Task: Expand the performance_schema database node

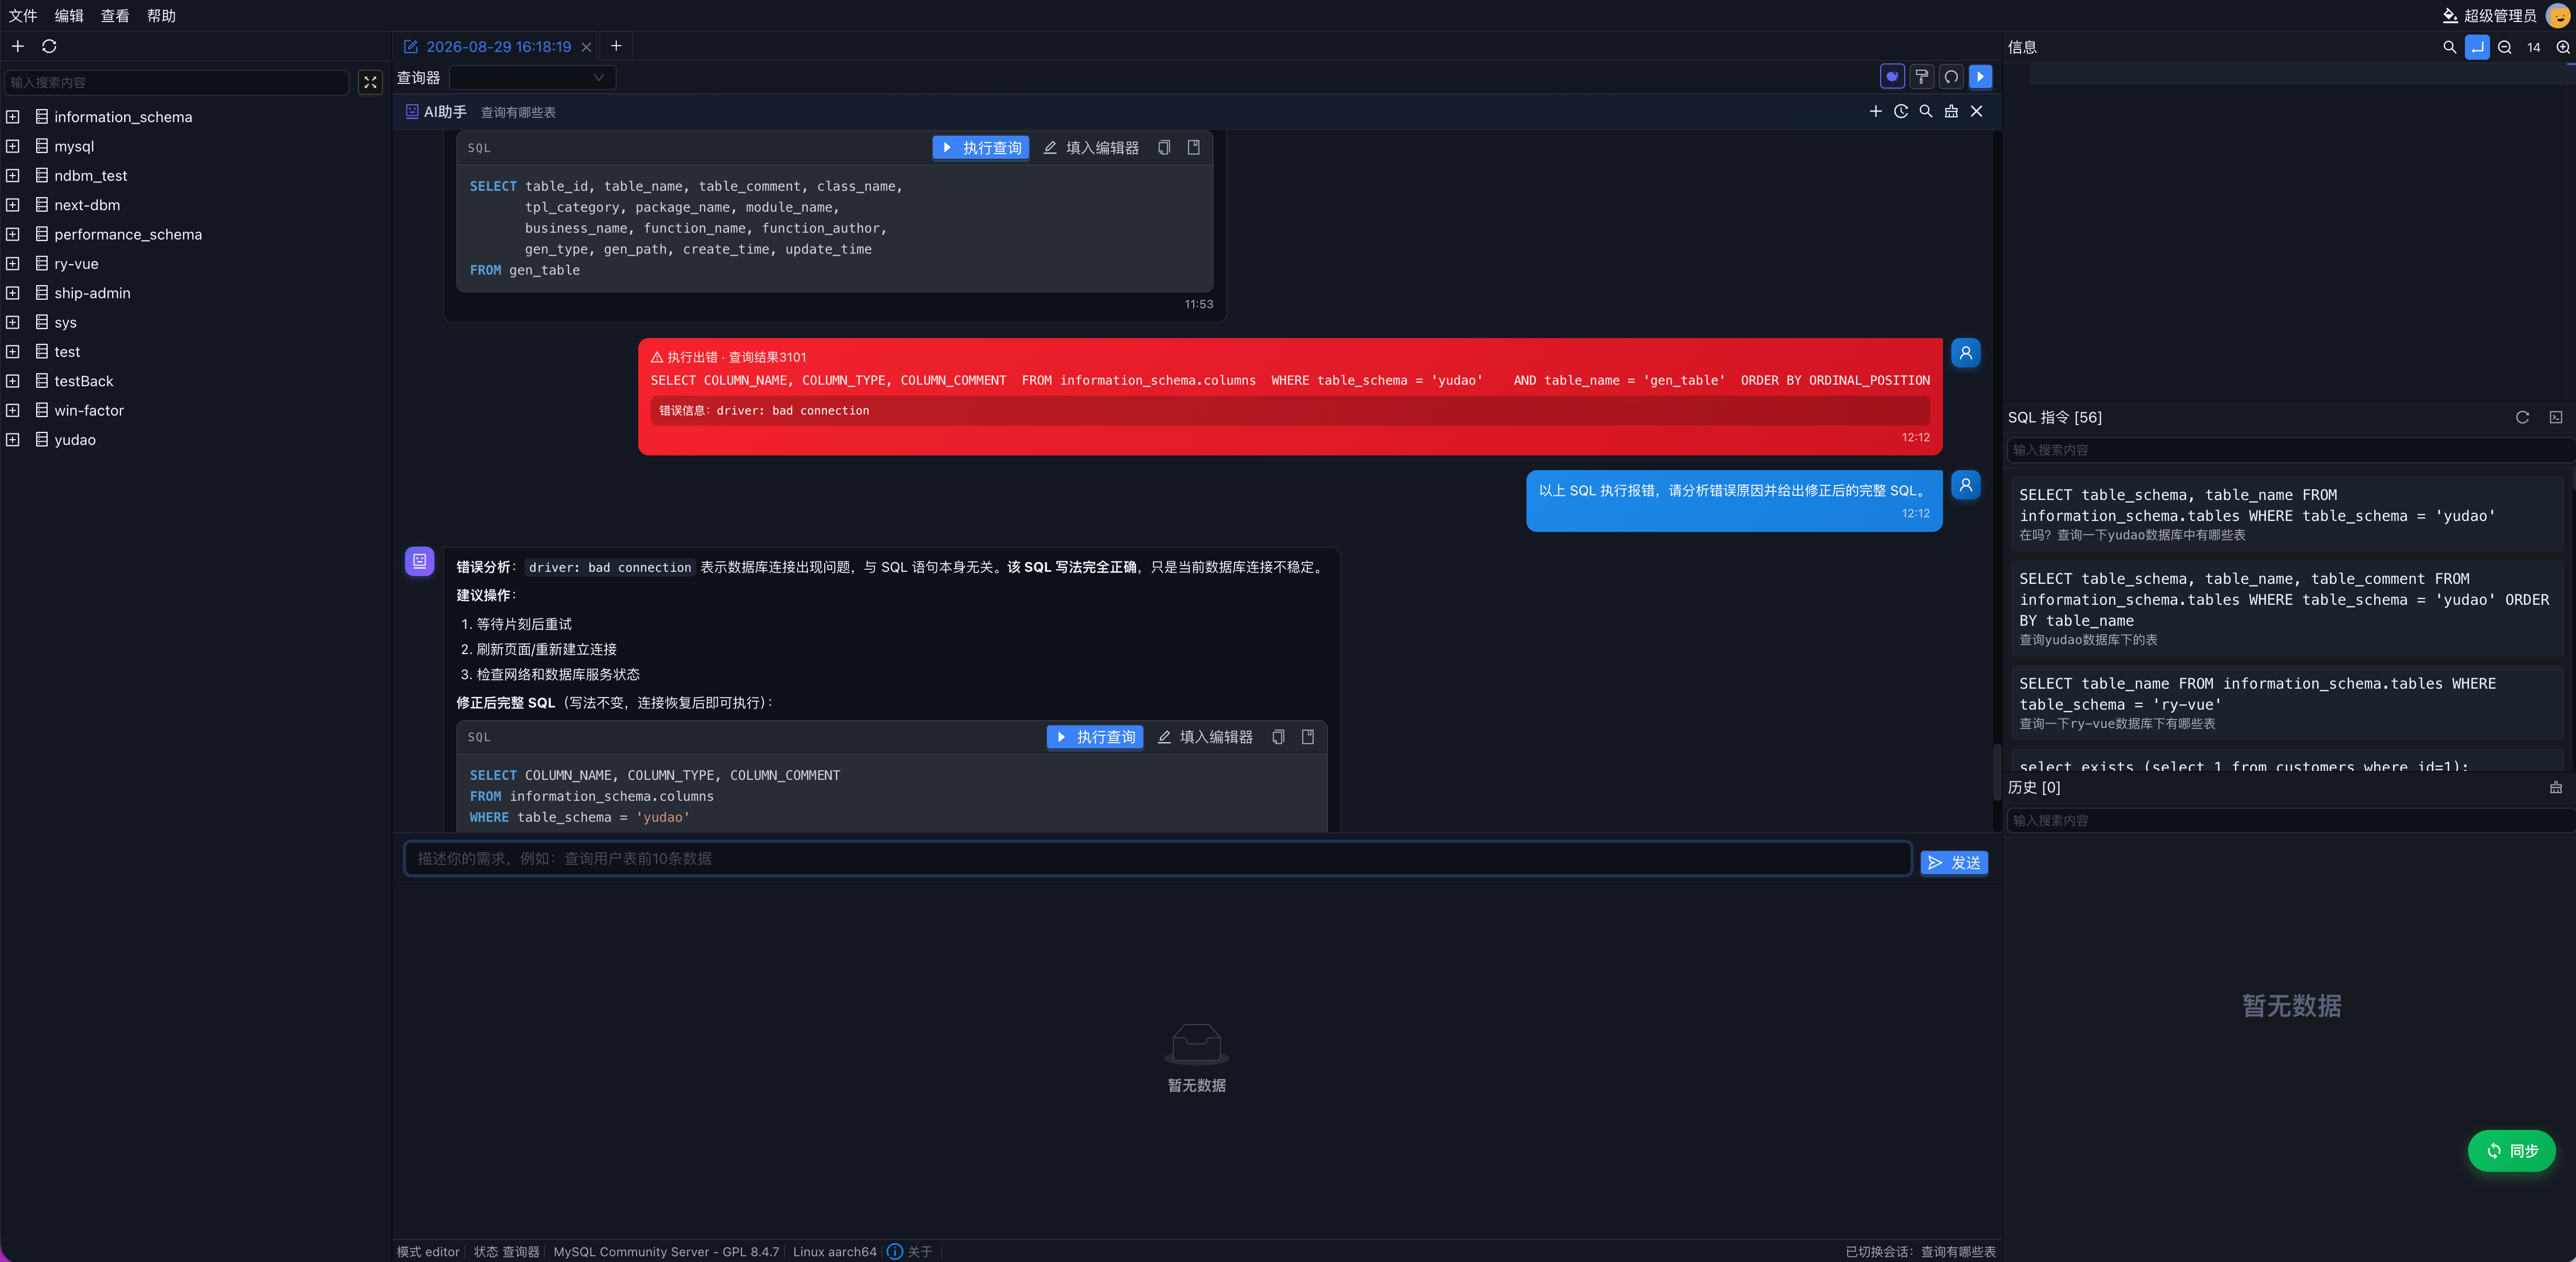Action: click(x=13, y=234)
